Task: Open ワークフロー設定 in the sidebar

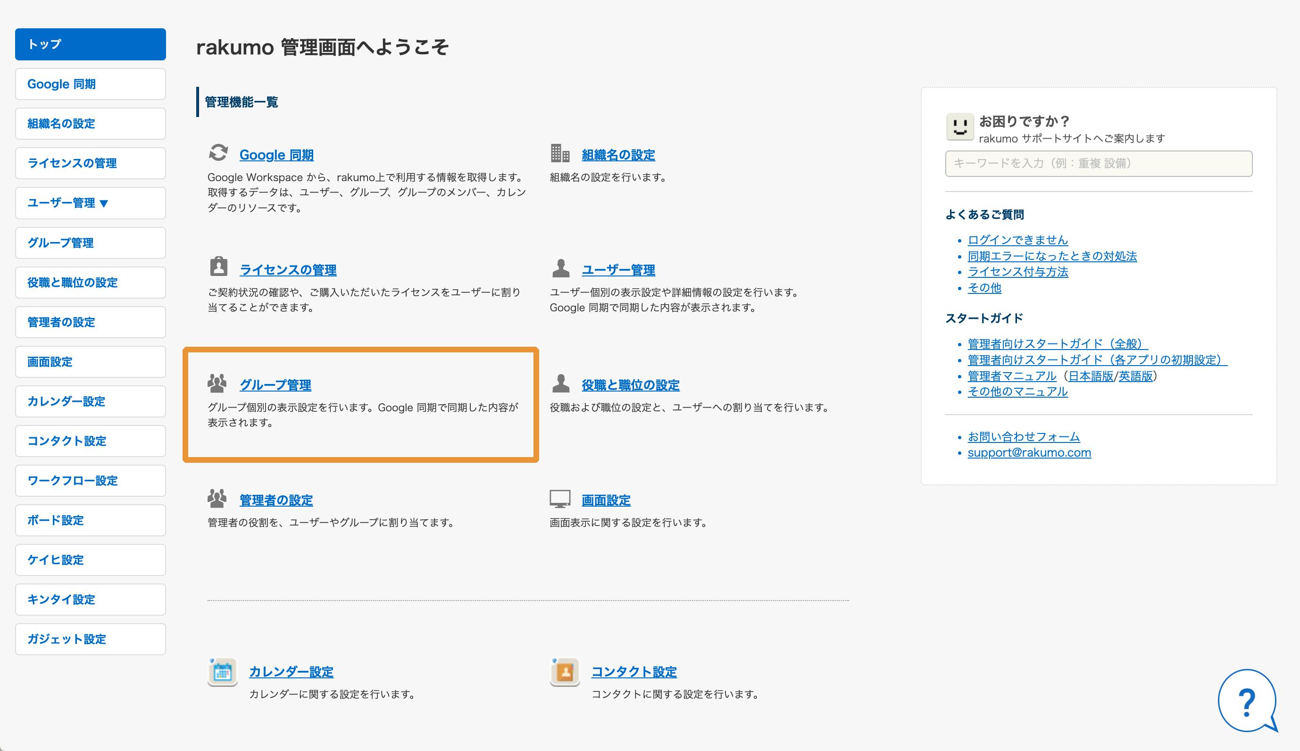Action: pos(90,481)
